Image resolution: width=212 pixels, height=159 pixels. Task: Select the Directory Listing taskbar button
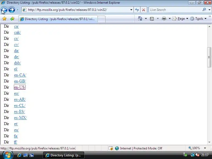(x=64, y=155)
